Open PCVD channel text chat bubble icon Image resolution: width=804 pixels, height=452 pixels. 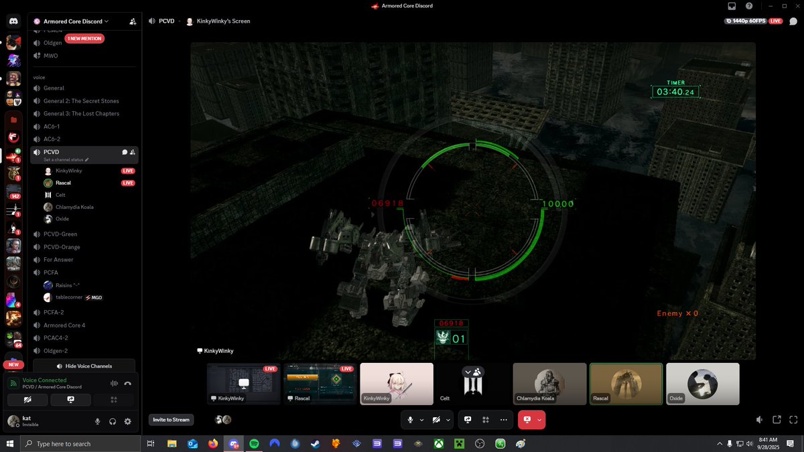125,152
